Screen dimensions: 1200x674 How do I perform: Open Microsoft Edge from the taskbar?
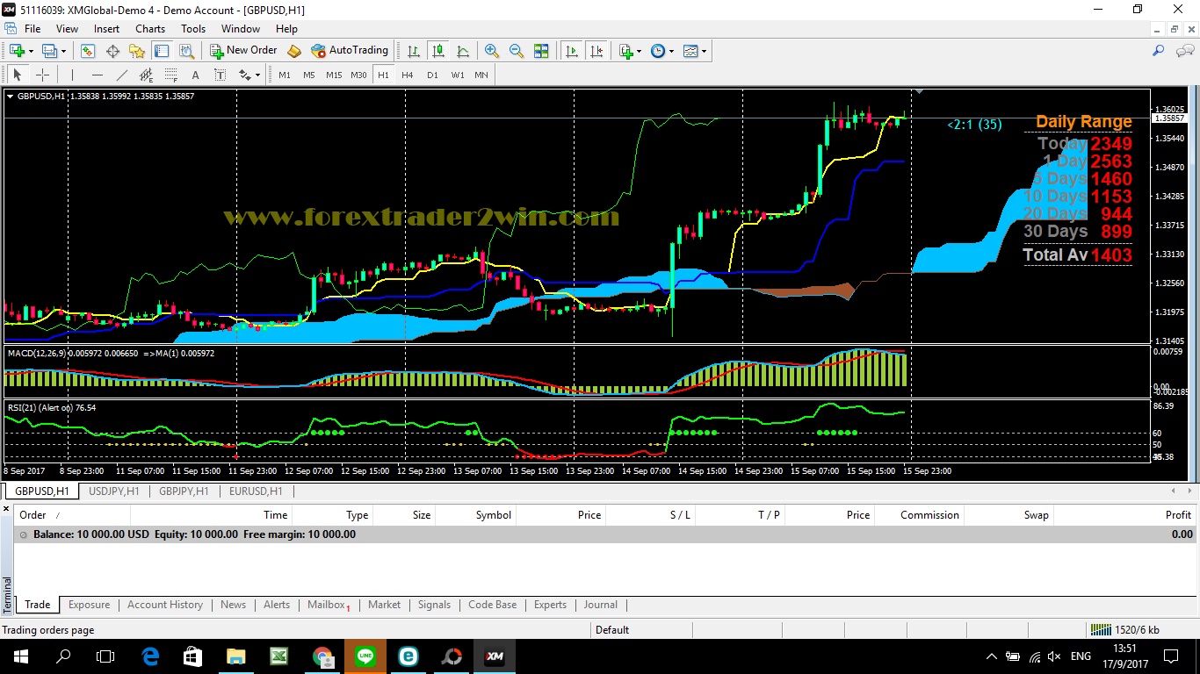[150, 656]
